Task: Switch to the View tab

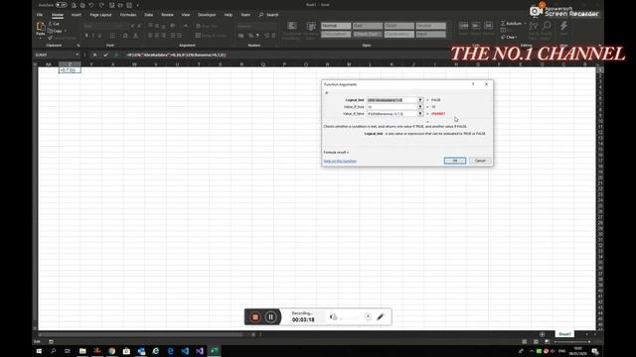Action: click(186, 15)
